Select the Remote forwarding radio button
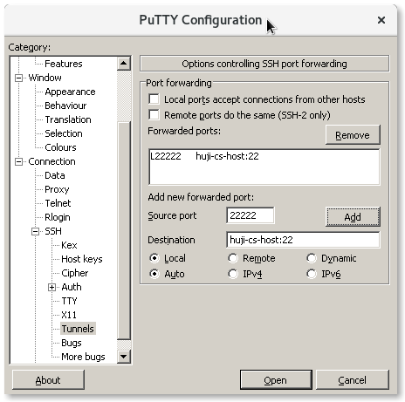The height and width of the screenshot is (402, 405). pyautogui.click(x=233, y=258)
